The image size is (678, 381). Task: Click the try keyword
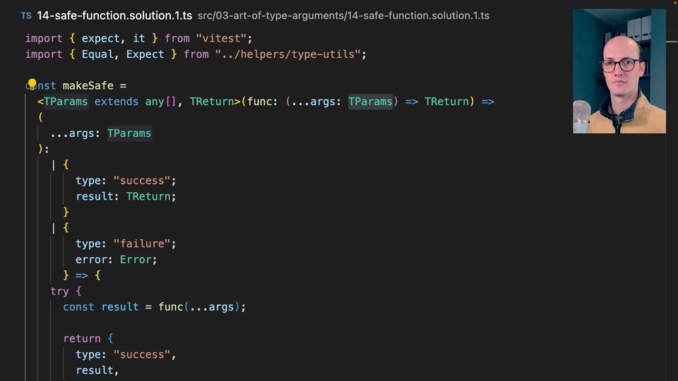coord(60,291)
